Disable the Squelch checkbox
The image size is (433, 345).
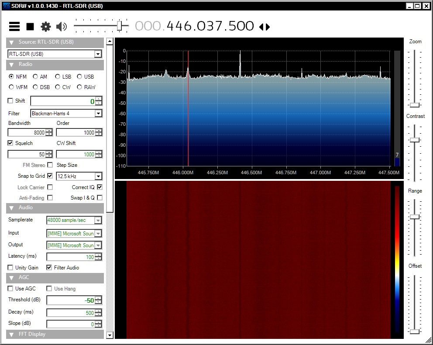click(10, 143)
